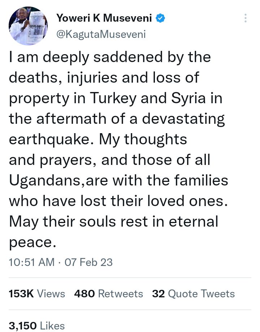Click the 10:51 AM timestamp
The image size is (260, 332).
31,262
